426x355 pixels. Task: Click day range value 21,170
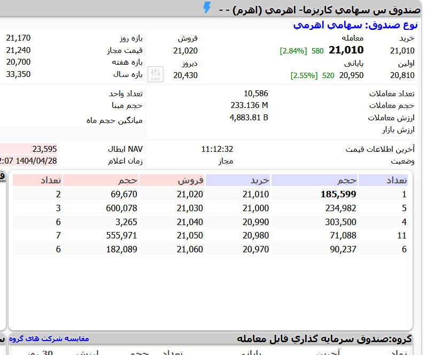pos(18,38)
